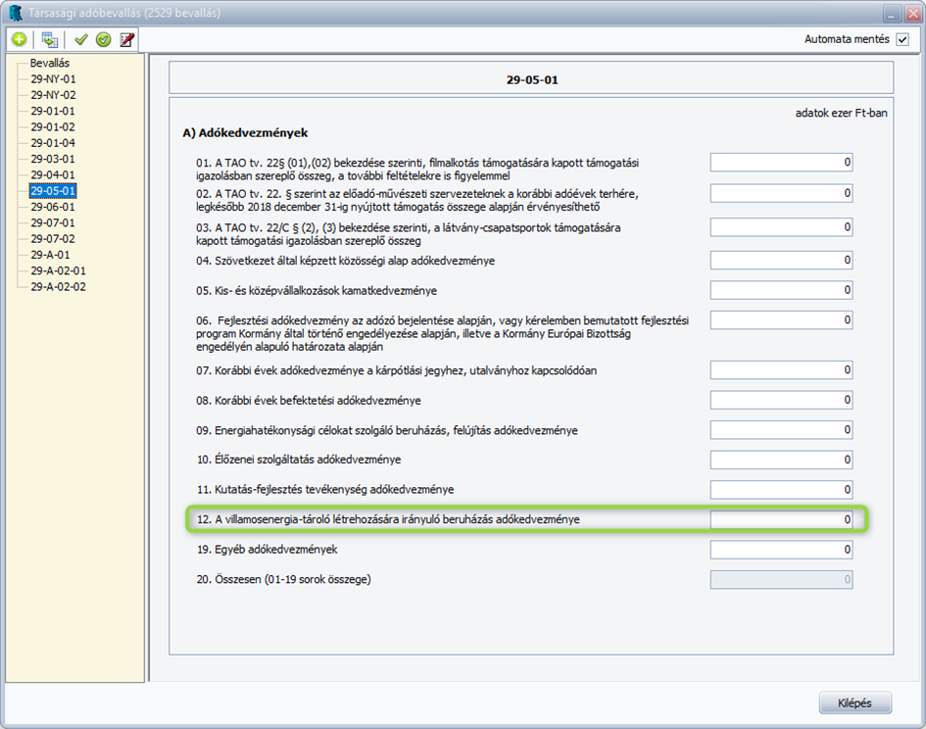
Task: Focus row 01 filmalkotás támogatás input field
Action: click(x=781, y=163)
